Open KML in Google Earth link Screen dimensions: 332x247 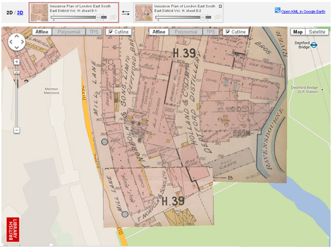point(303,12)
